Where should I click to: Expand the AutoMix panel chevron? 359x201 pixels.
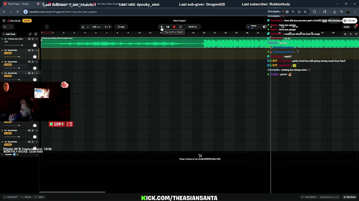coord(36,154)
